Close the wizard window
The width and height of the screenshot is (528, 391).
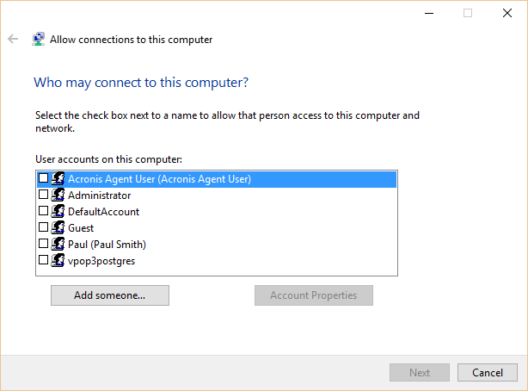[x=507, y=13]
